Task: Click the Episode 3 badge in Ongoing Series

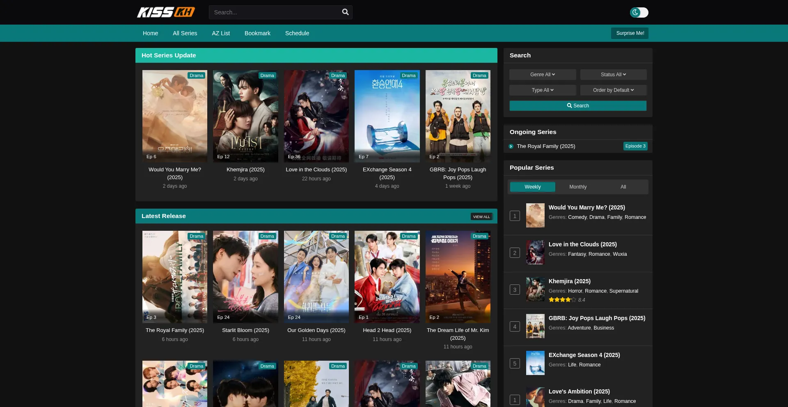Action: (635, 146)
